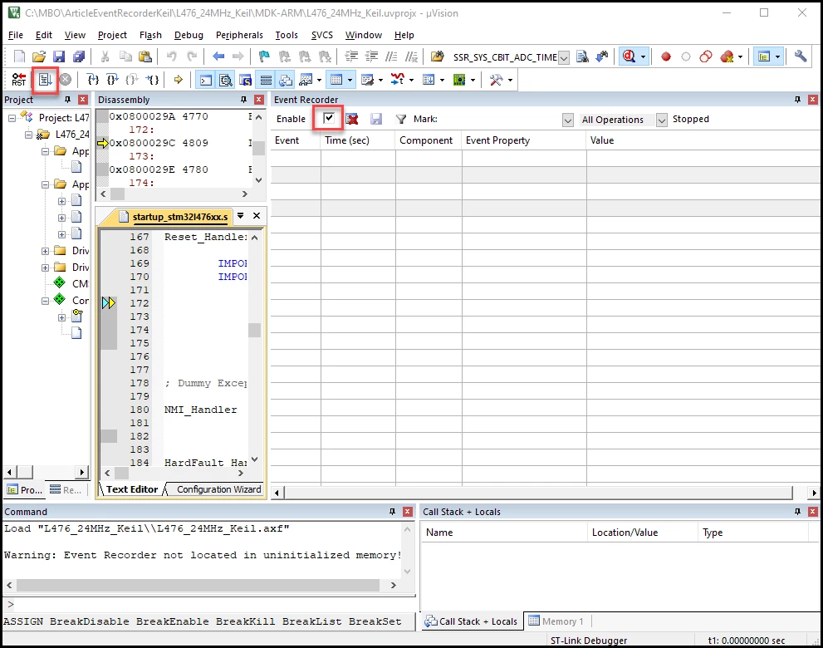Click the Step Over icon
The image size is (823, 648).
tap(112, 80)
